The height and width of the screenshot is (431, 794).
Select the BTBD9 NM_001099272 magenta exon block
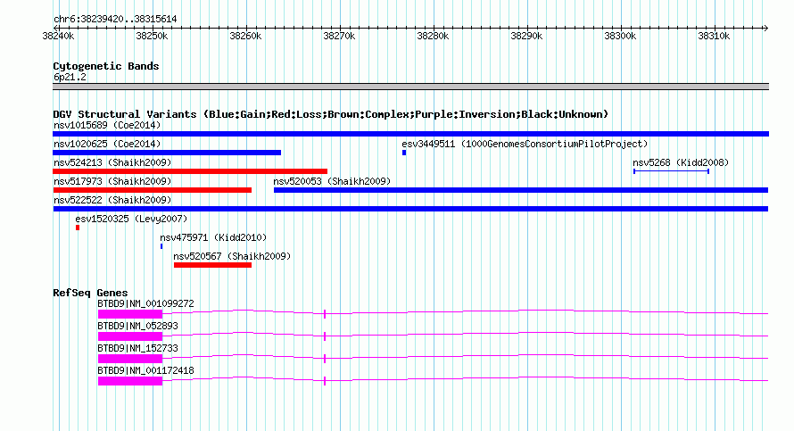pyautogui.click(x=130, y=314)
